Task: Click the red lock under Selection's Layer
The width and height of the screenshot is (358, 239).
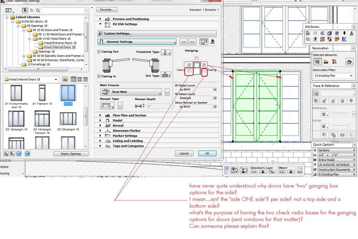Action: 263,171
